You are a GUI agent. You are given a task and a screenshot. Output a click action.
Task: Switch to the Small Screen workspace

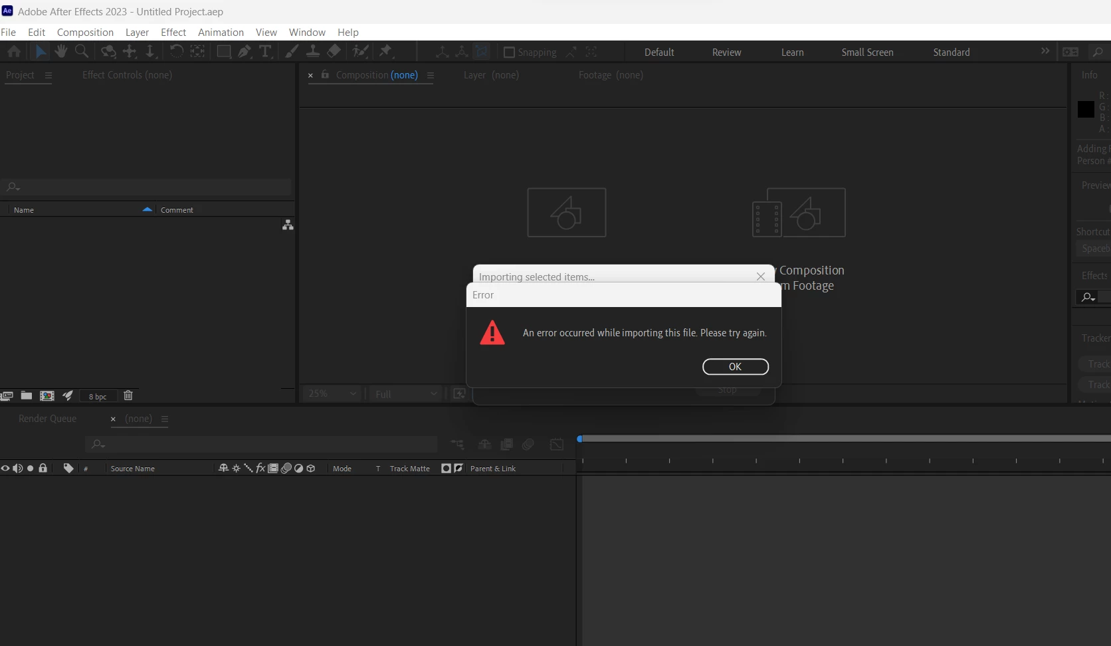coord(867,52)
